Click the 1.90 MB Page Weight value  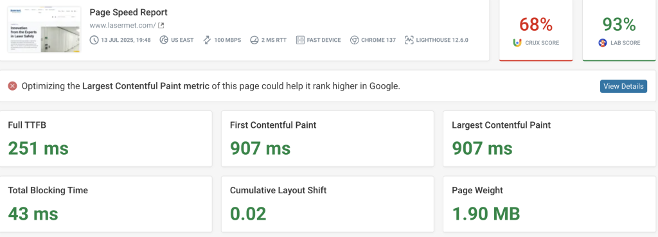[486, 214]
